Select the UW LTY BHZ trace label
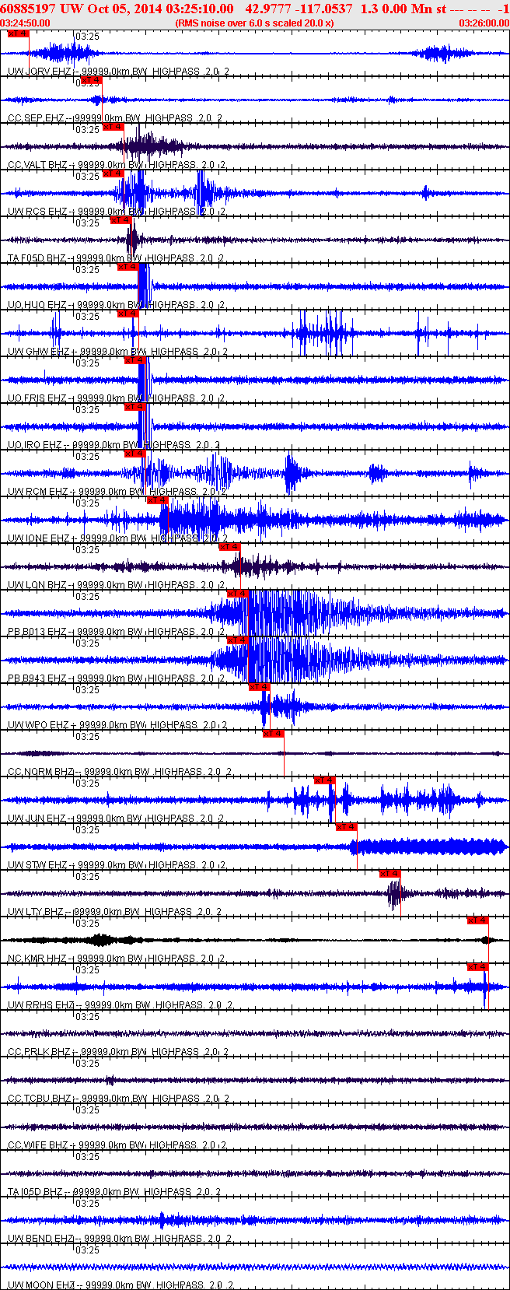 pyautogui.click(x=114, y=912)
